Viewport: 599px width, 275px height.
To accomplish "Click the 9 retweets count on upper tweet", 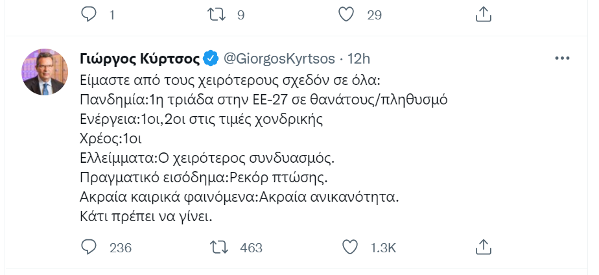I will click(241, 15).
